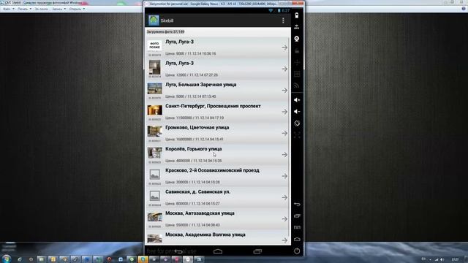This screenshot has width=468, height=263.
Task: Click the system tray volume icon
Action: click(x=442, y=260)
